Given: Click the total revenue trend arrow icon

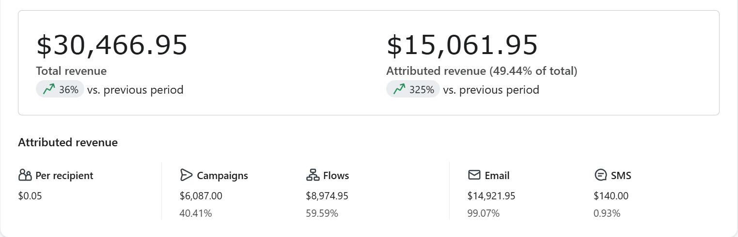Looking at the screenshot, I should pyautogui.click(x=49, y=89).
